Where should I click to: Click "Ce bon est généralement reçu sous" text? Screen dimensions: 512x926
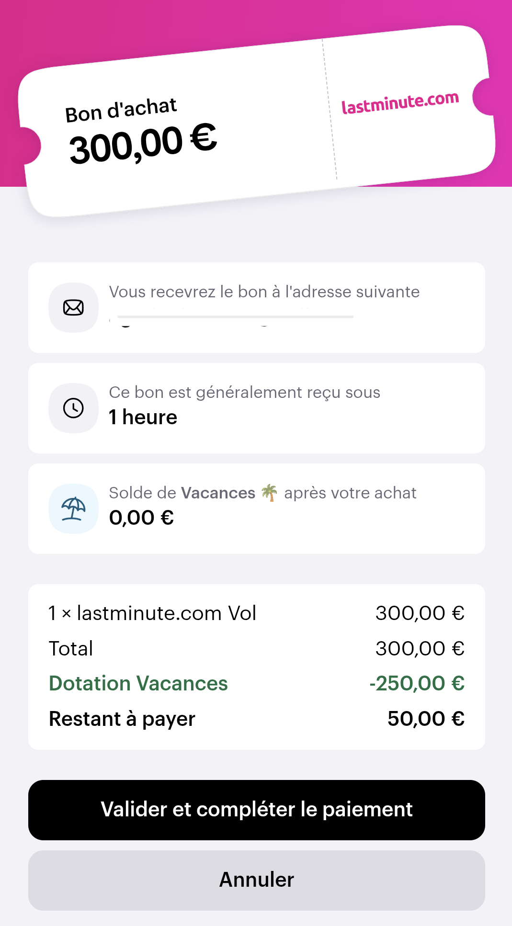(244, 392)
